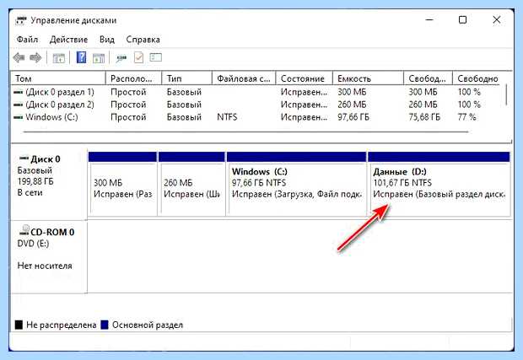Select the Данные (D:) partition block
Viewport: 523px width, 360px height.
click(x=439, y=184)
